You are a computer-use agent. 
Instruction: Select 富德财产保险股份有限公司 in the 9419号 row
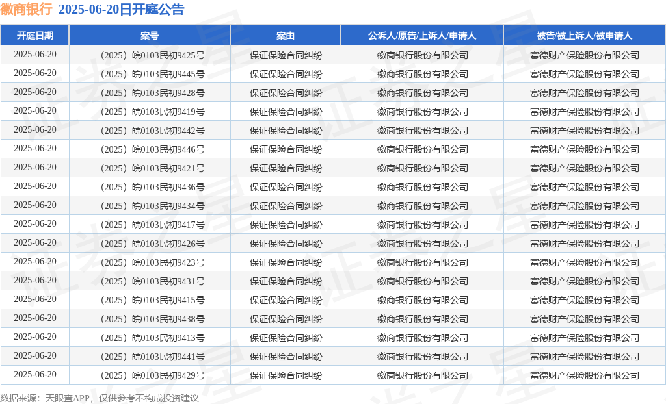pyautogui.click(x=585, y=112)
